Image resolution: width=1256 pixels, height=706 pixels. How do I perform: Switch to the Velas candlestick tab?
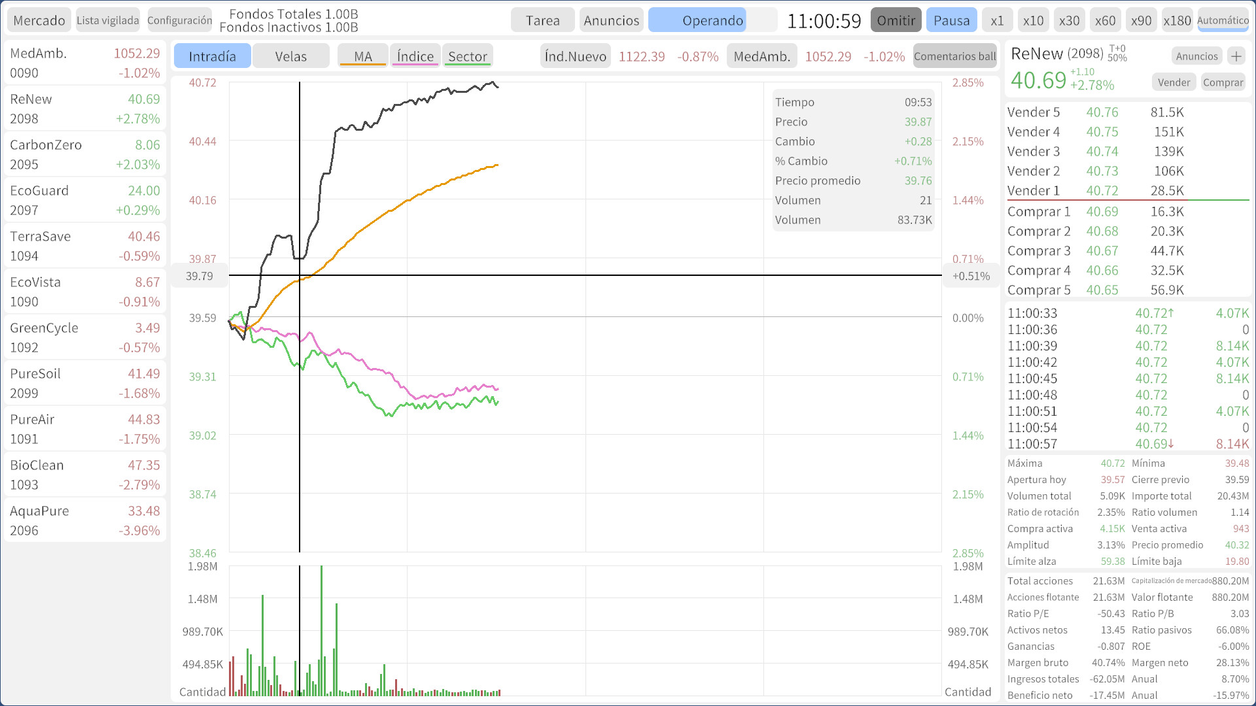pyautogui.click(x=290, y=56)
